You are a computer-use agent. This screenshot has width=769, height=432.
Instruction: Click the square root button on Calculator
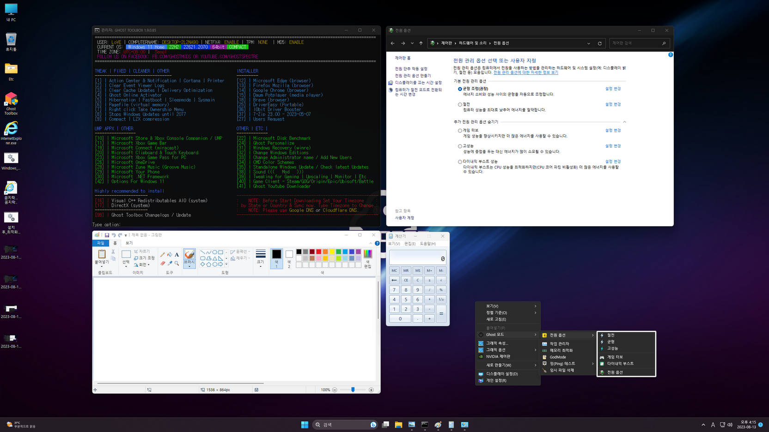pyautogui.click(x=441, y=280)
